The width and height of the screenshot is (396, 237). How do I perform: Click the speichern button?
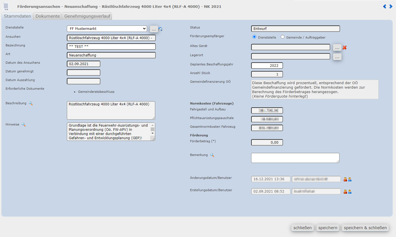(327, 228)
